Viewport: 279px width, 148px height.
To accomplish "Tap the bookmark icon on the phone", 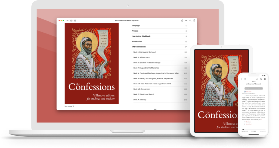I will [x=265, y=79].
